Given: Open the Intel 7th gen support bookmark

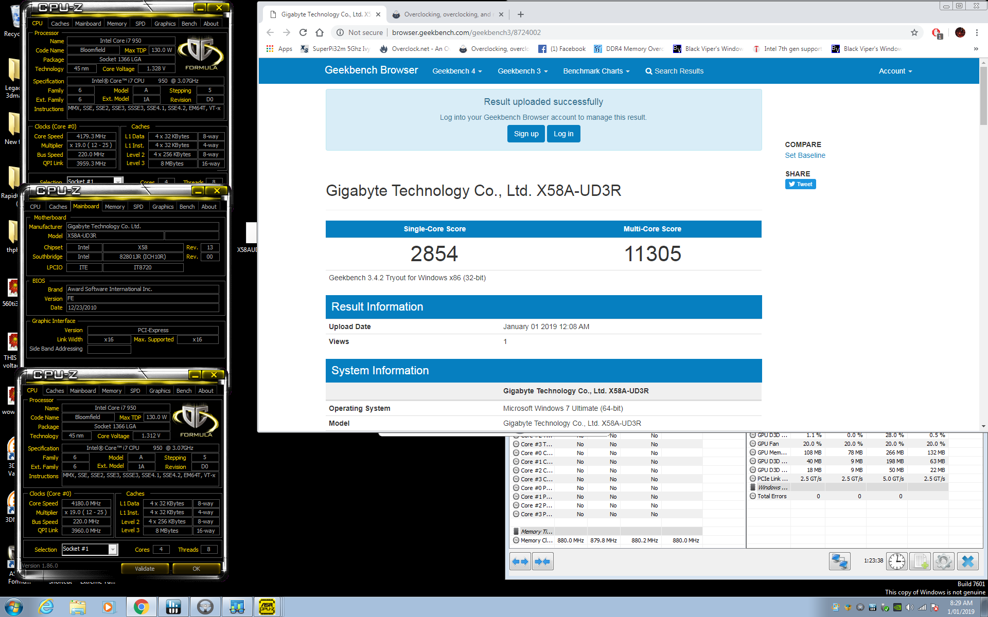Looking at the screenshot, I should (x=787, y=49).
